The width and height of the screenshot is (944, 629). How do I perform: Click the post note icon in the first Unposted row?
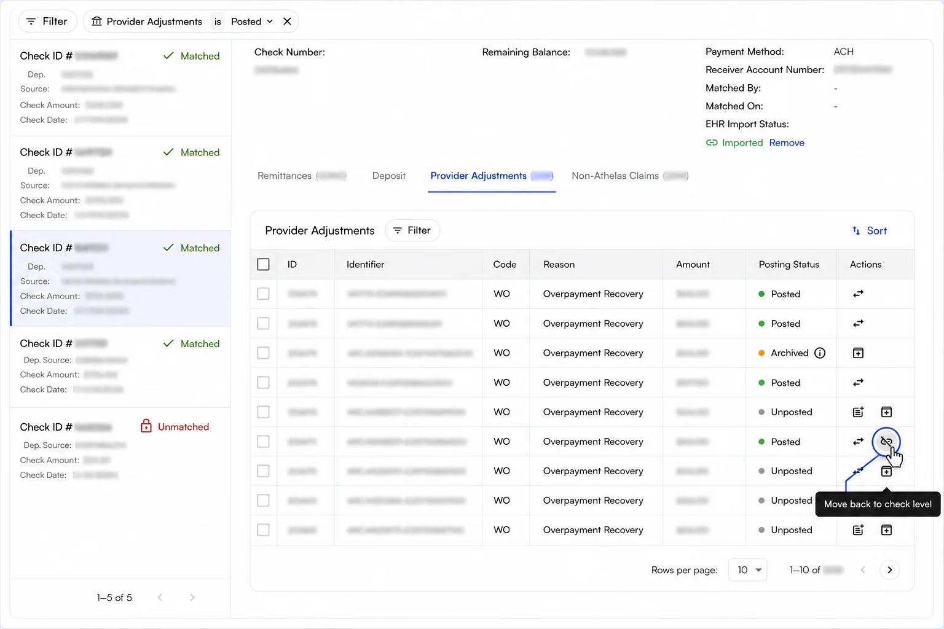point(858,412)
